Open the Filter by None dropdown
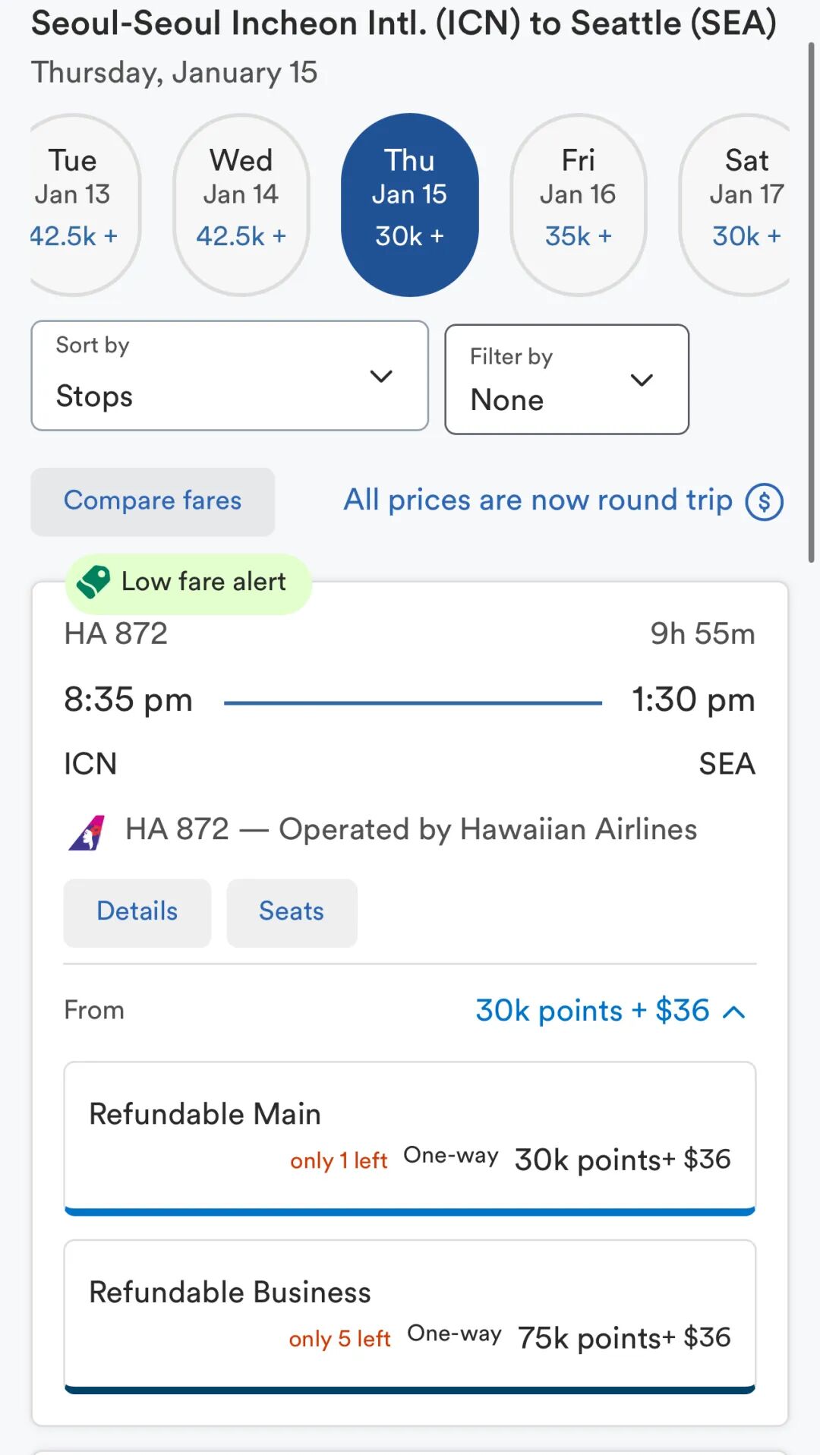The width and height of the screenshot is (820, 1455). (566, 380)
